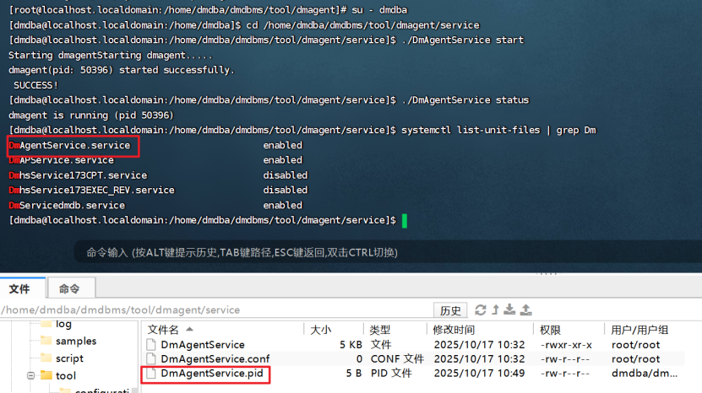Click the log folder icon

click(x=46, y=324)
